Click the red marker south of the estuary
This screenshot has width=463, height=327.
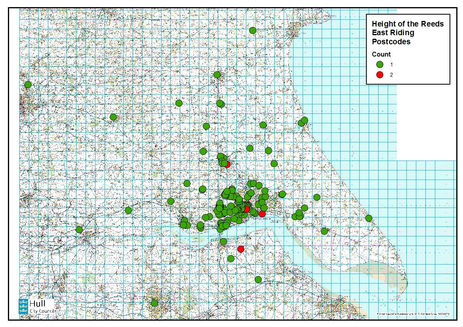(240, 249)
